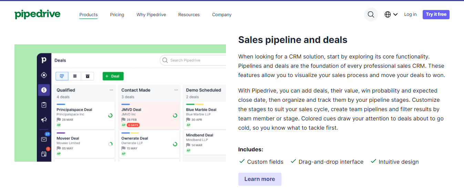Screen dimensions: 464x194
Task: Open the Projects clipboard icon in sidebar
Action: (44, 105)
